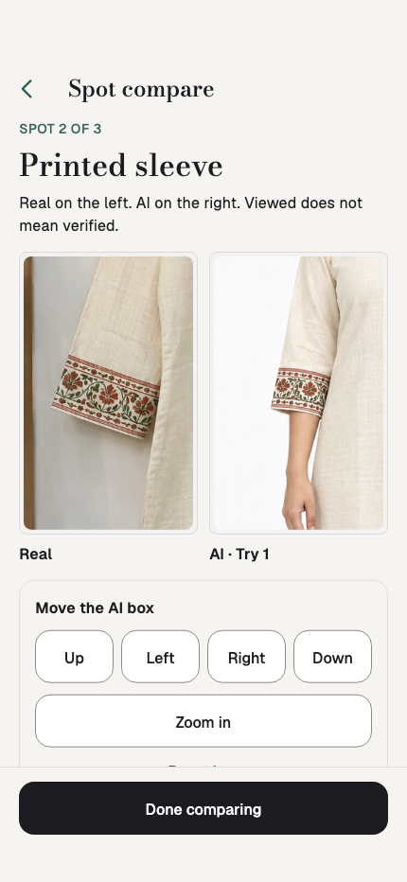The width and height of the screenshot is (407, 882).
Task: Tap the wooden frame edge in Real photo
Action: [x=28, y=393]
